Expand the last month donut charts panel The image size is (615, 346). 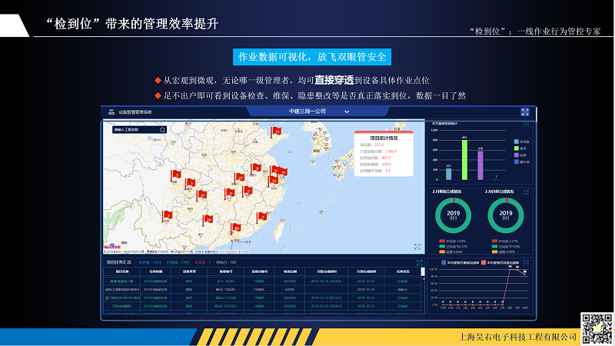tap(526, 192)
